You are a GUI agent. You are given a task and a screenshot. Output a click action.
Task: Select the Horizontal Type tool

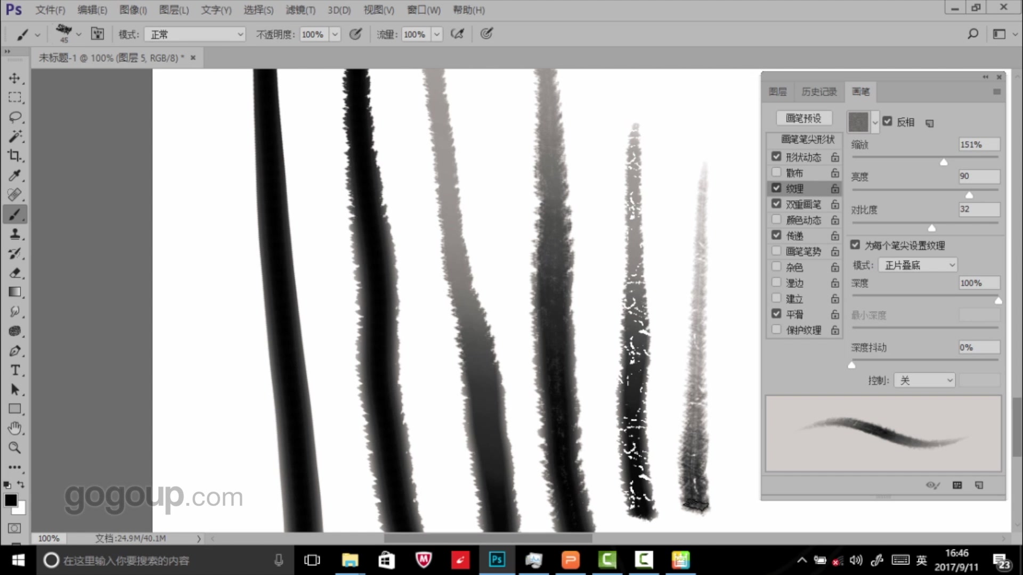(x=14, y=370)
